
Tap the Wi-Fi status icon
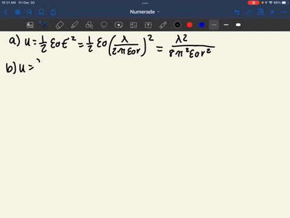(271, 2)
